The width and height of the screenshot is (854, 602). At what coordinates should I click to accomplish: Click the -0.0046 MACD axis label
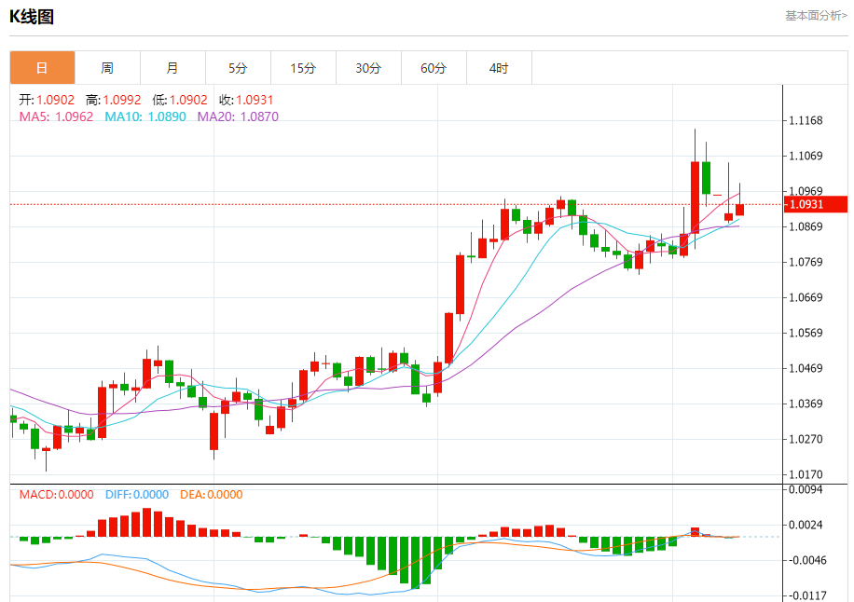(806, 561)
